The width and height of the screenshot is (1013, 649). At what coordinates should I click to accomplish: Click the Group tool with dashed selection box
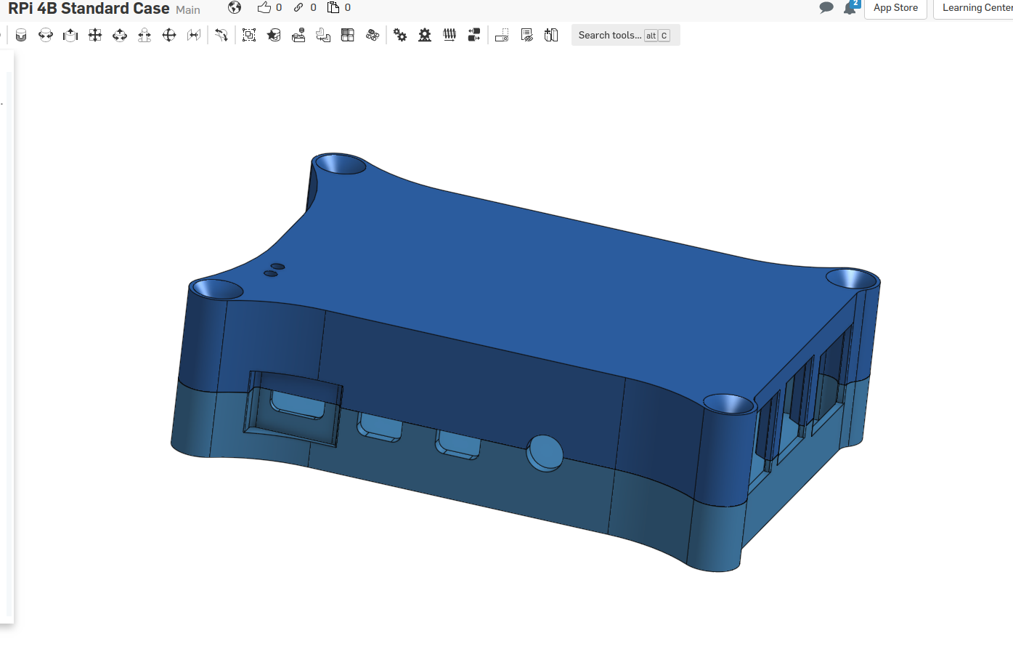tap(249, 35)
